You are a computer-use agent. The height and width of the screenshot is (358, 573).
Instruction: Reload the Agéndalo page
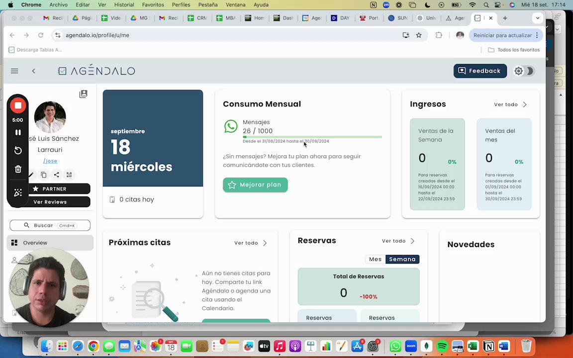pyautogui.click(x=41, y=35)
